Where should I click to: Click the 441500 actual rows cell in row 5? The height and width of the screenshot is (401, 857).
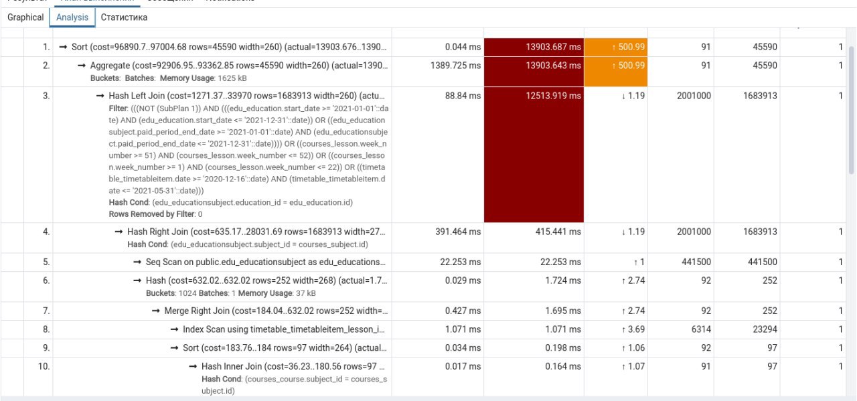681,262
